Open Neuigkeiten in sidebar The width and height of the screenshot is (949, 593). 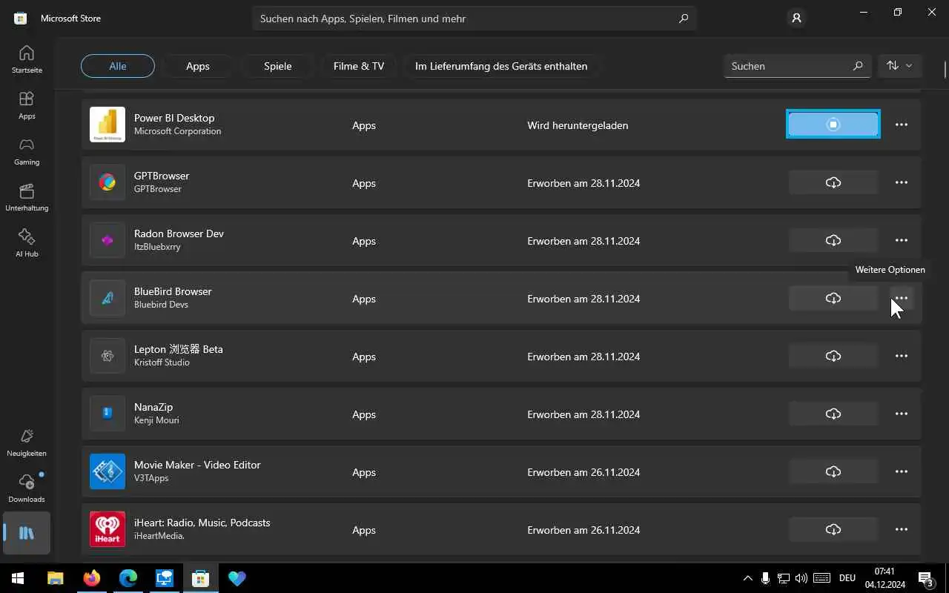point(27,443)
